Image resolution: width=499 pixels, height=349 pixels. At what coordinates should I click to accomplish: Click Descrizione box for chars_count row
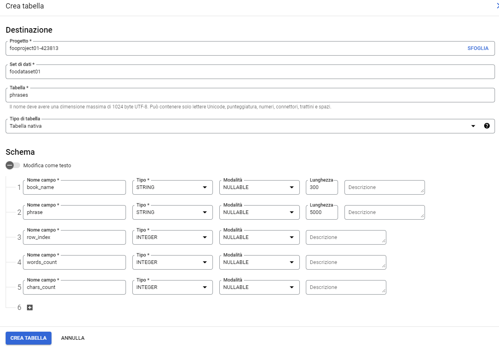(x=346, y=287)
